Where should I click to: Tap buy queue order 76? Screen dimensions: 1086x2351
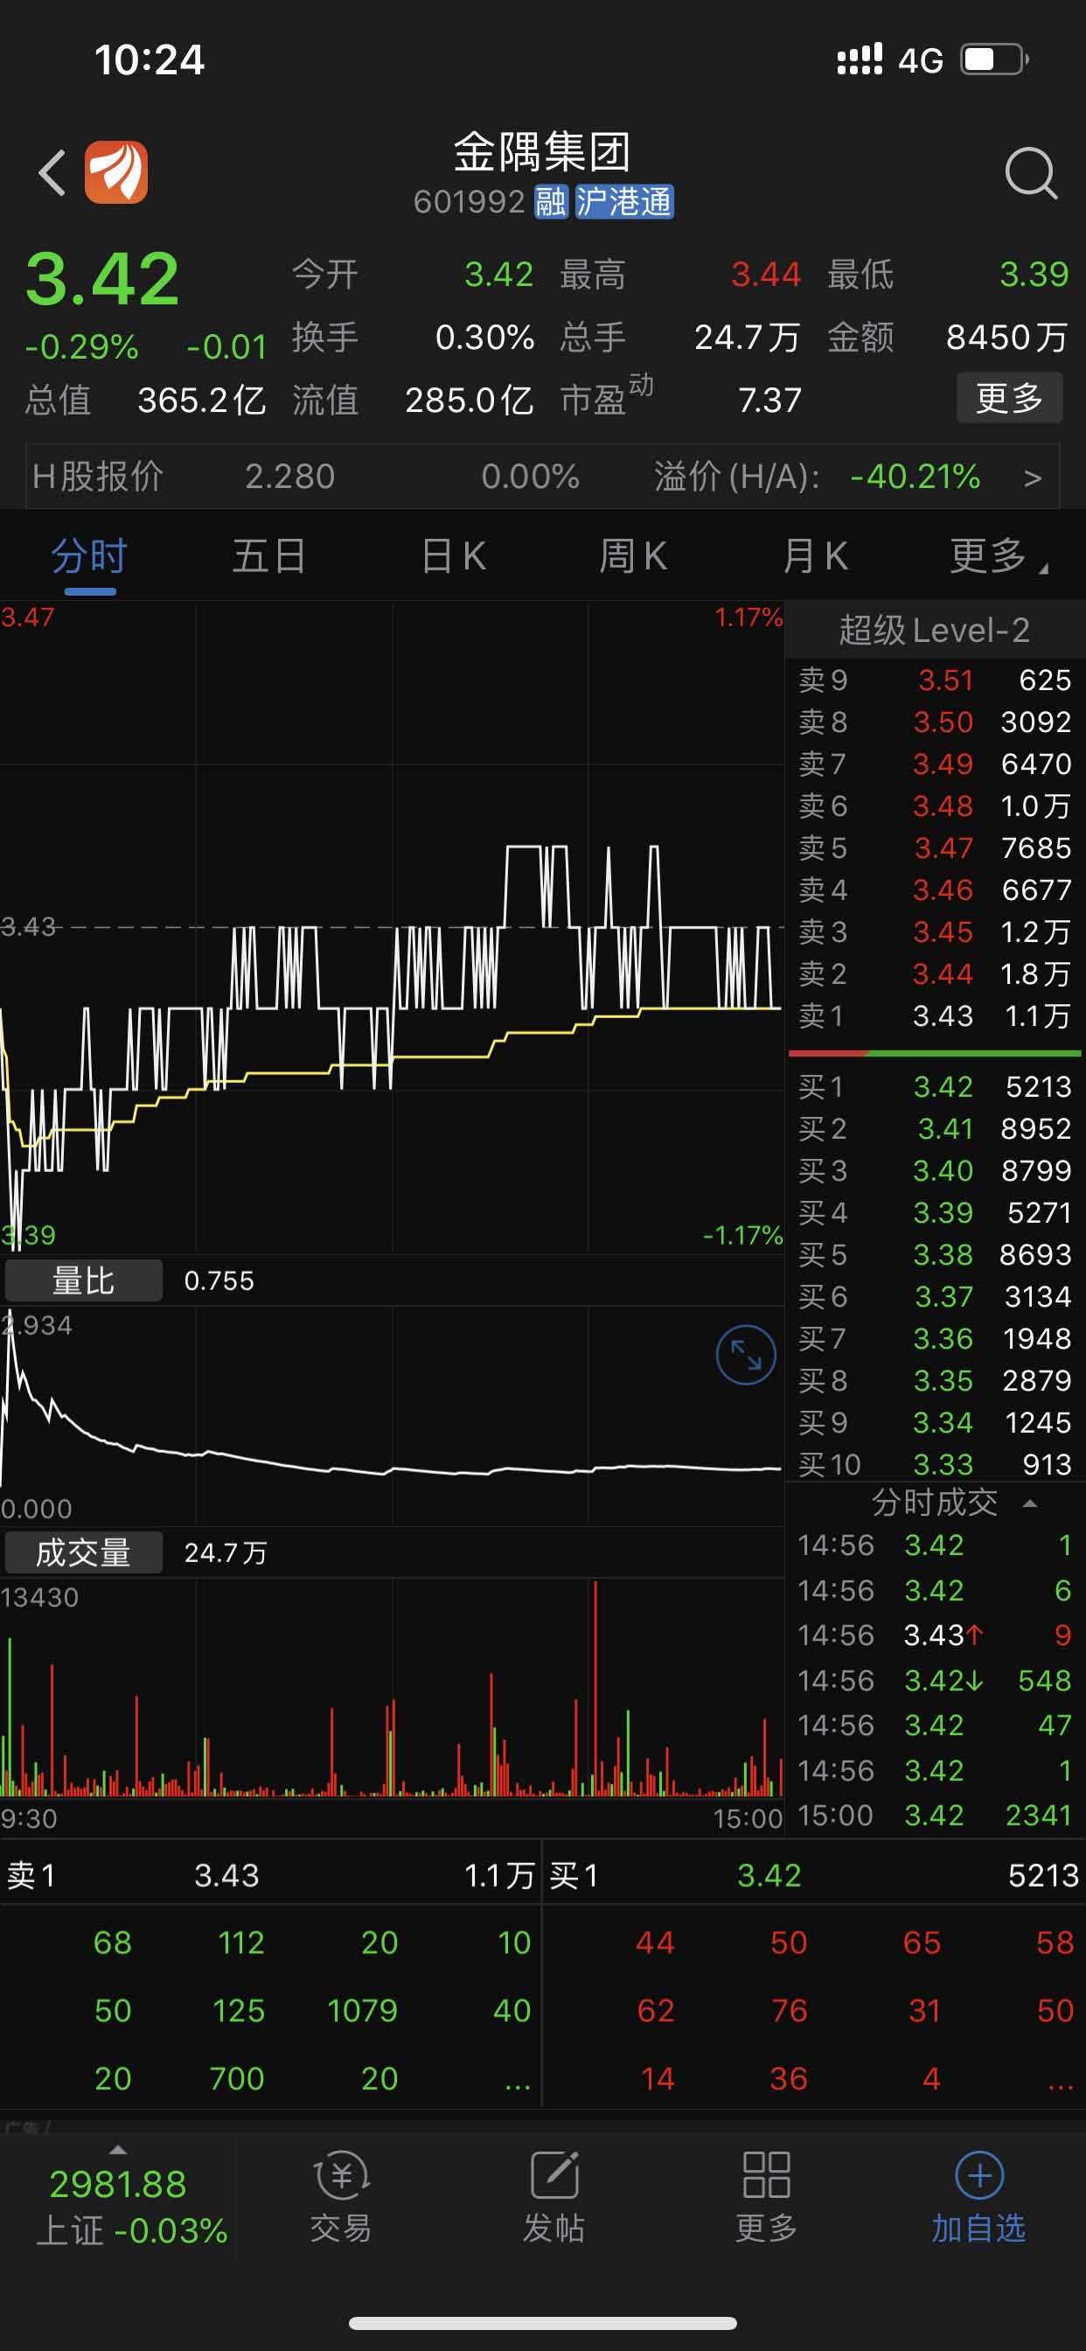pos(789,2011)
